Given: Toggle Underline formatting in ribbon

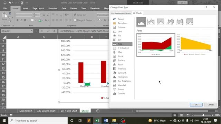Looking at the screenshot, I should coord(25,20).
